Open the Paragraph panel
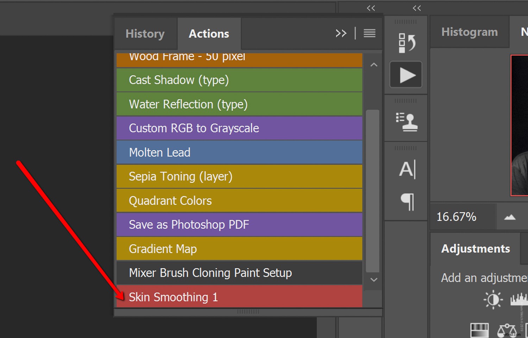The height and width of the screenshot is (338, 528). pyautogui.click(x=408, y=202)
